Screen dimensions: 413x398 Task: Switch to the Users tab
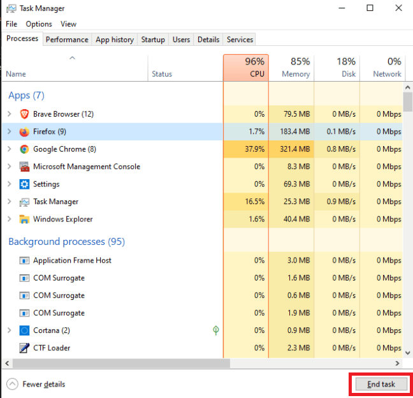point(181,40)
